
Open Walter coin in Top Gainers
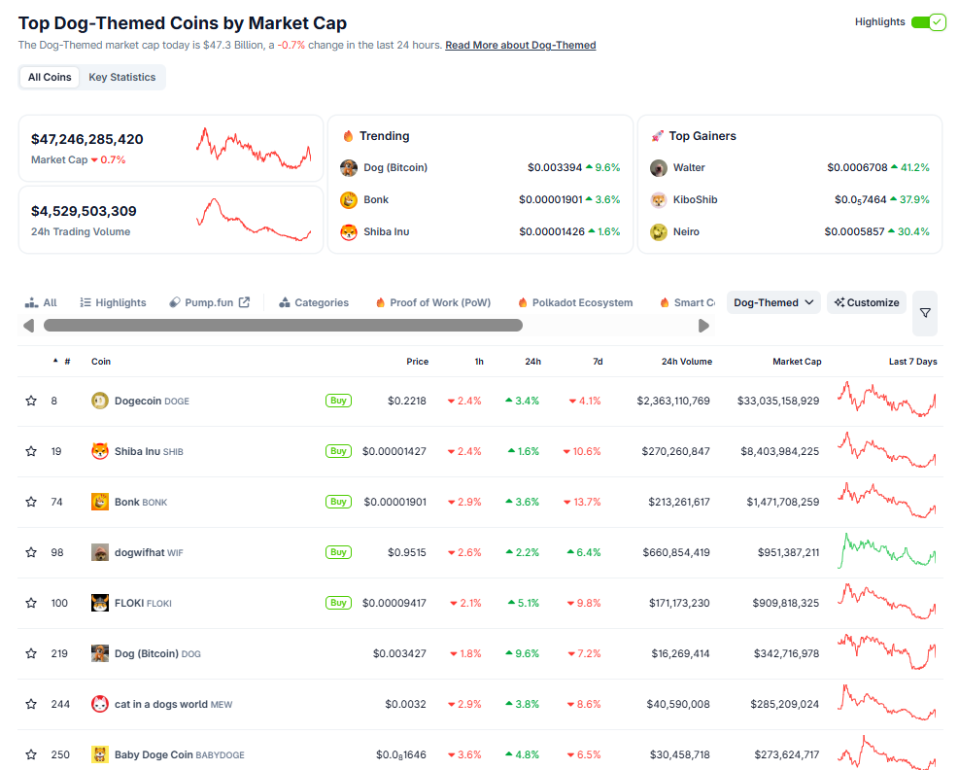click(689, 168)
